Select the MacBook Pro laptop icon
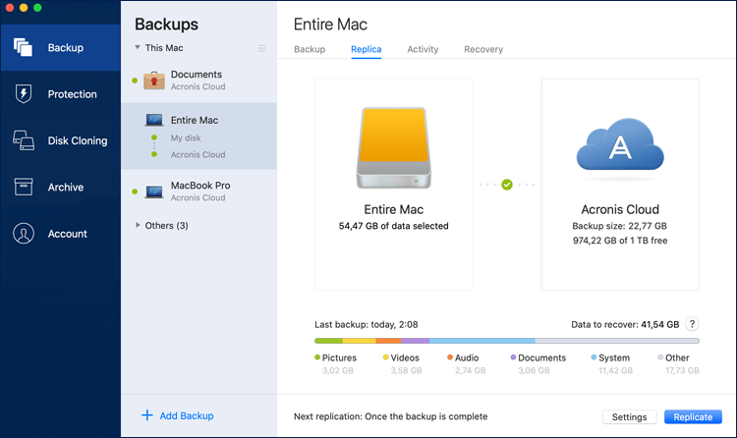 [x=154, y=192]
